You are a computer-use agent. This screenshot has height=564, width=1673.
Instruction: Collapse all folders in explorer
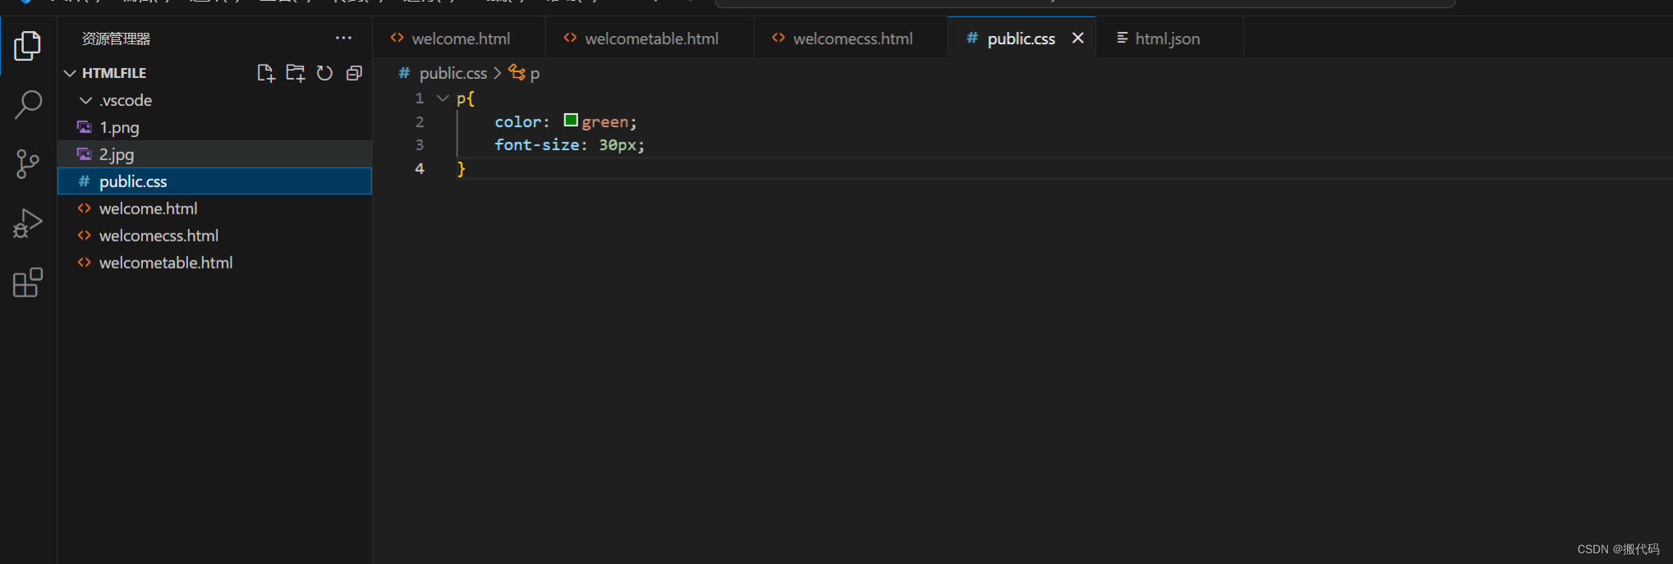tap(354, 73)
